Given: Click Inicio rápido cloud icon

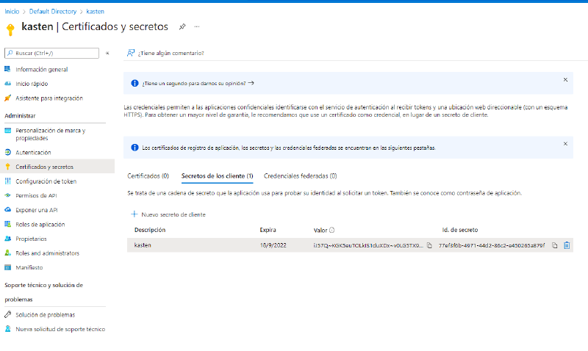Looking at the screenshot, I should (7, 84).
